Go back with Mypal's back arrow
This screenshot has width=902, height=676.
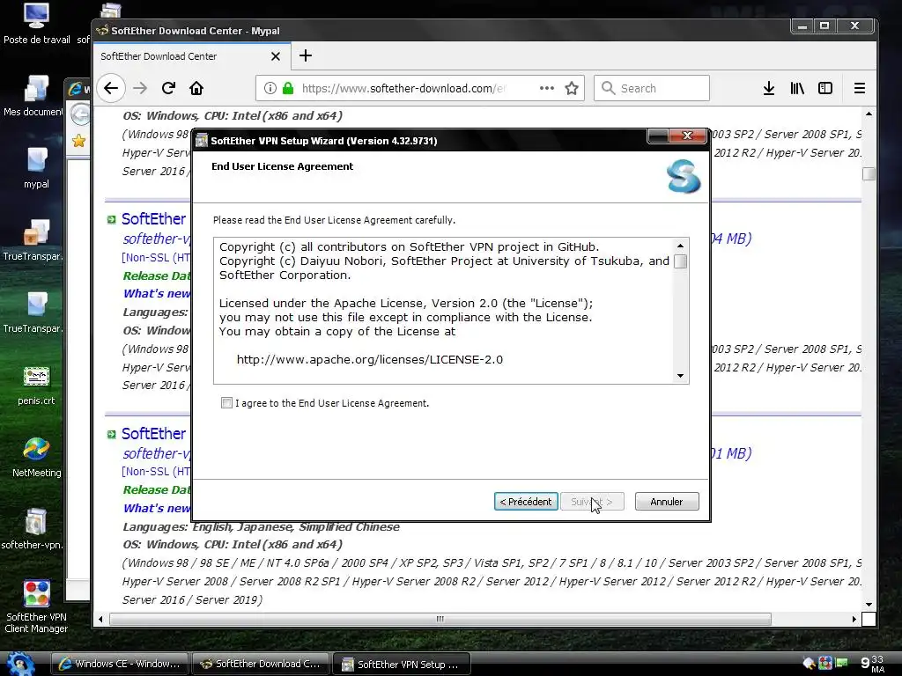tap(111, 88)
